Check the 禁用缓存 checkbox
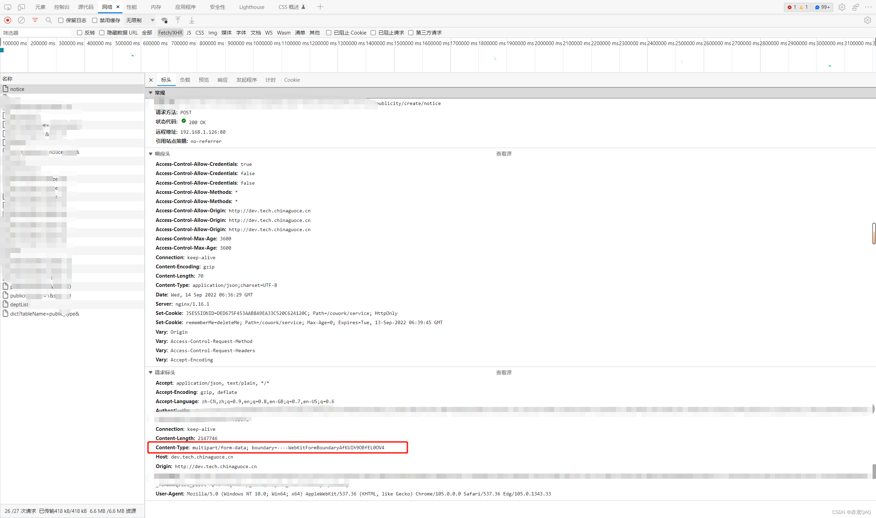The image size is (876, 518). tap(95, 20)
